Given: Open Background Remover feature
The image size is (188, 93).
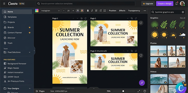Looking at the screenshot, I should coord(17,64).
